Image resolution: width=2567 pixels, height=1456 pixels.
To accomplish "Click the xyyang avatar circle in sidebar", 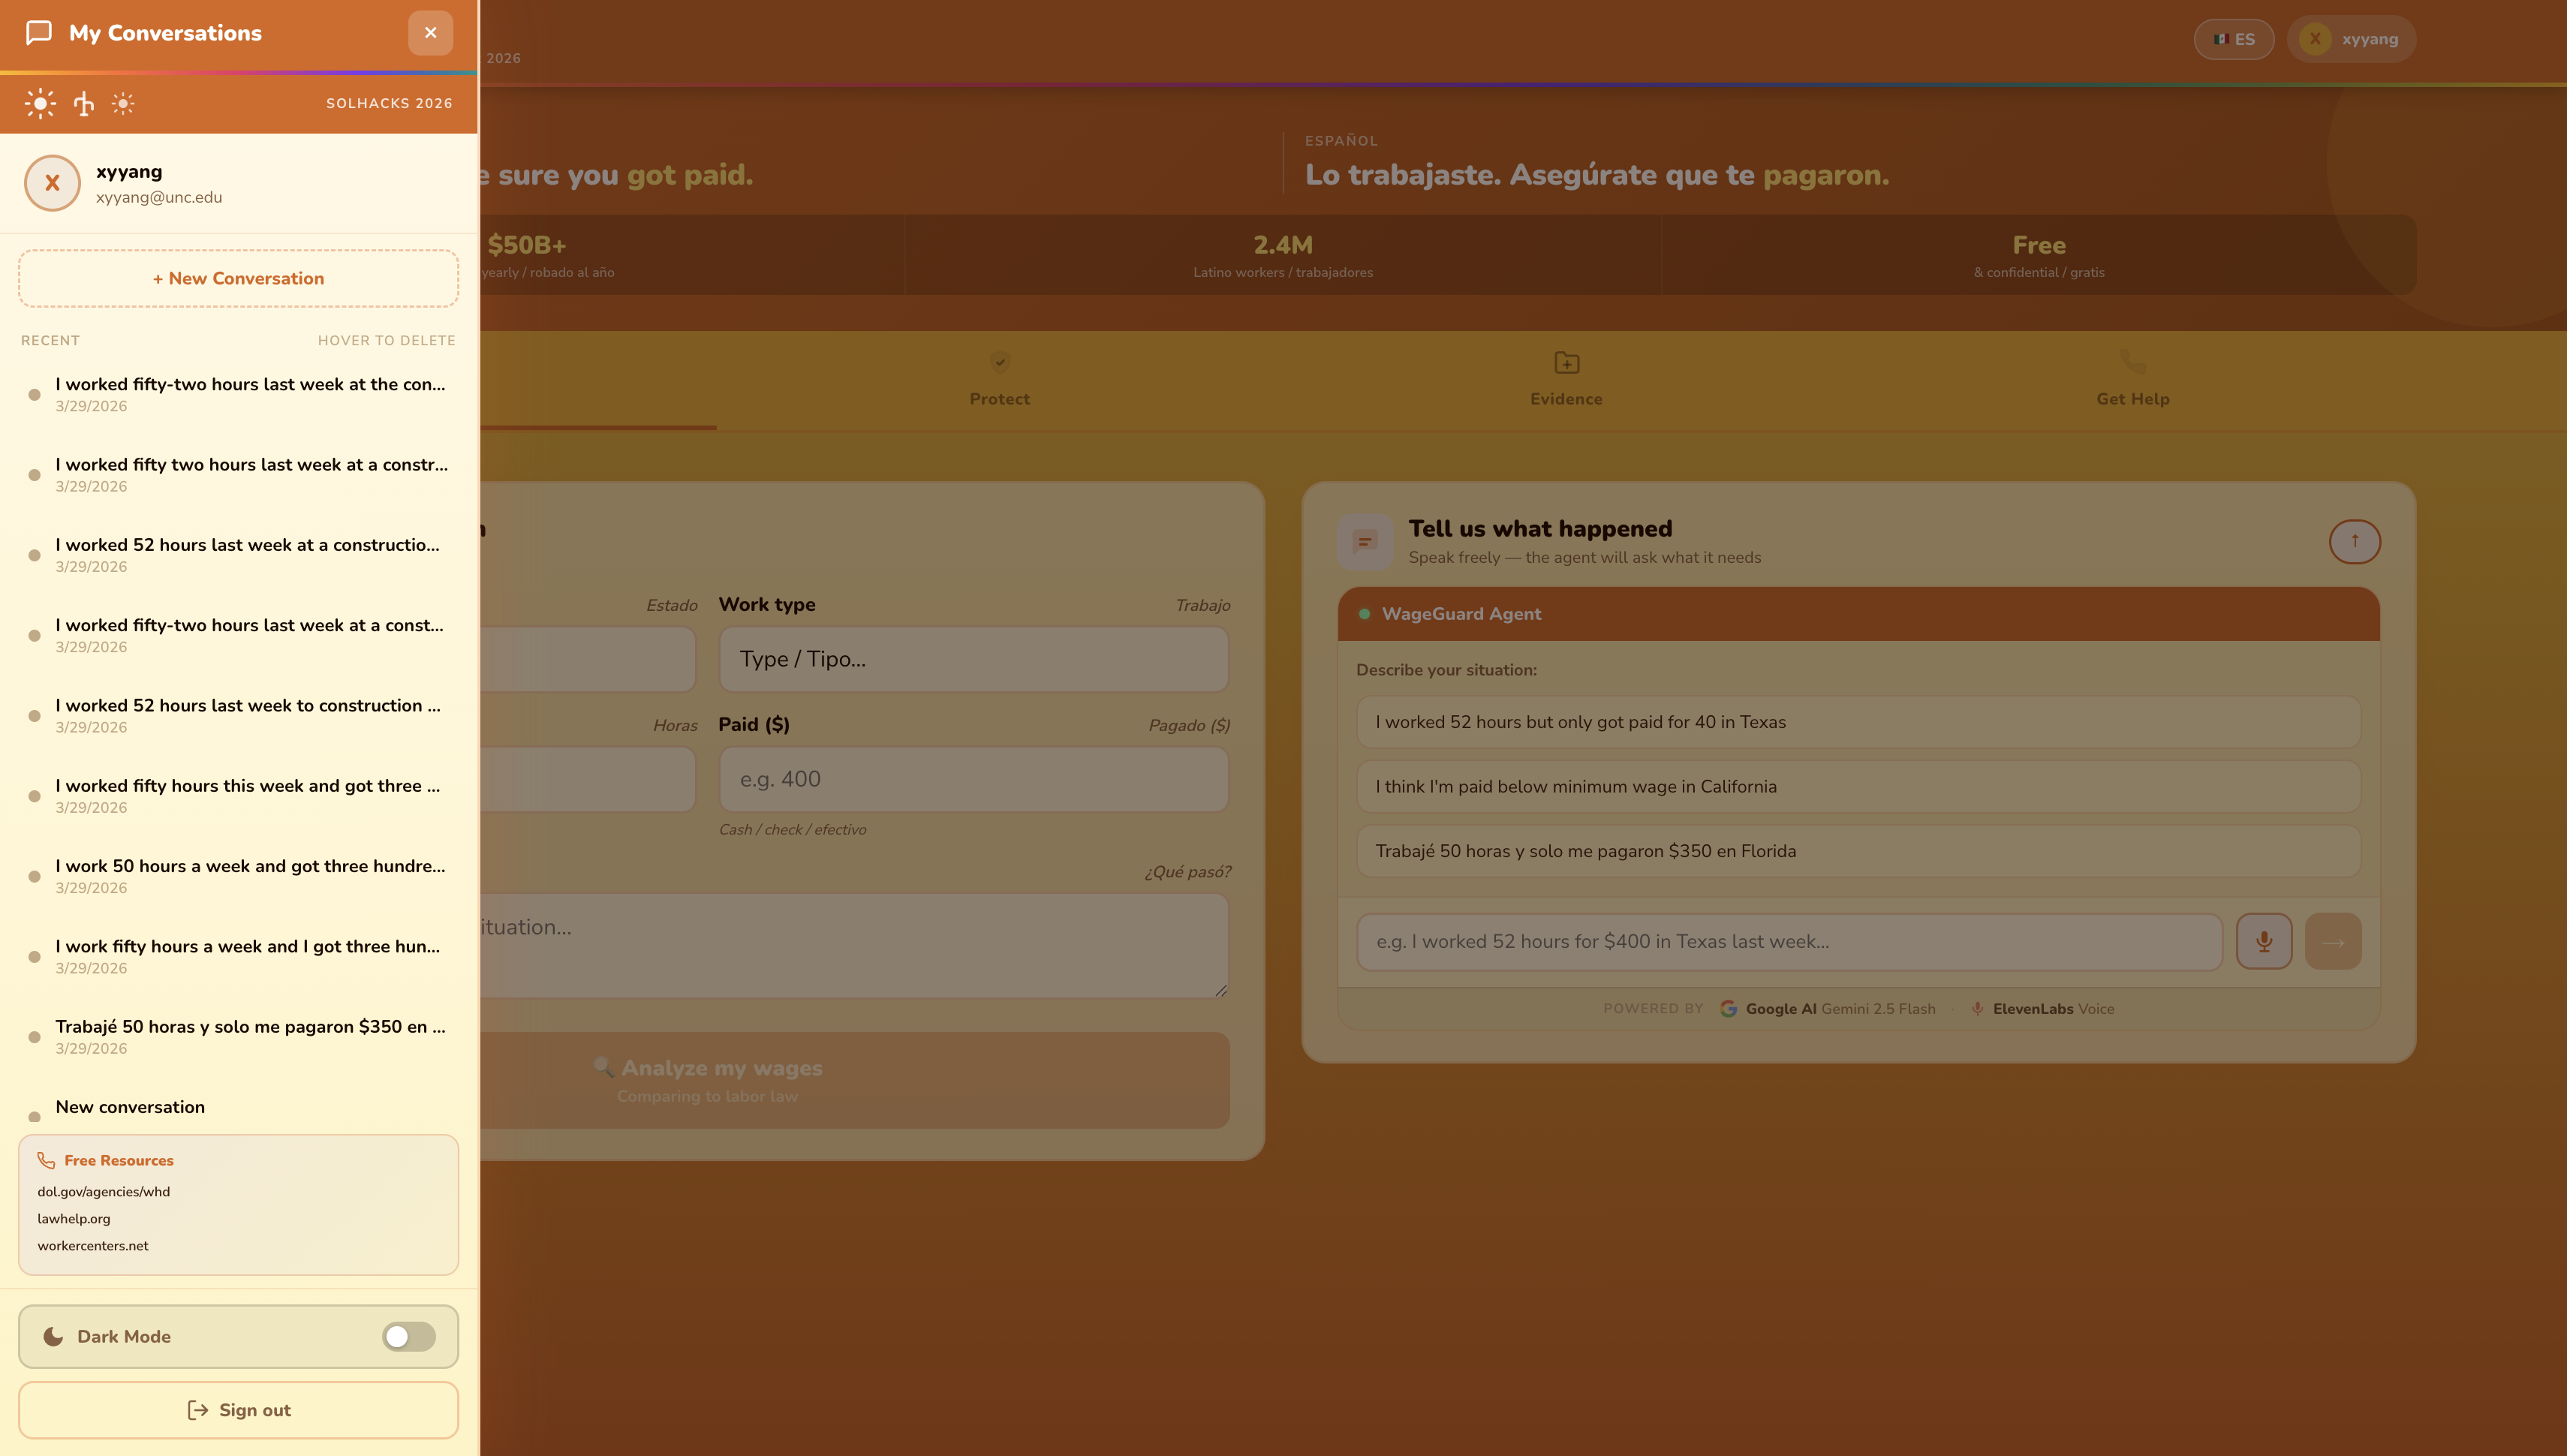I will point(52,183).
